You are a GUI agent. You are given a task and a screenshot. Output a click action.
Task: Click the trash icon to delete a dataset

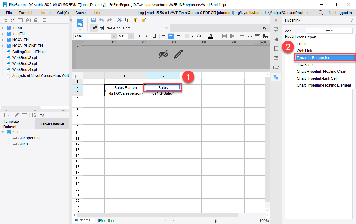pyautogui.click(x=25, y=115)
